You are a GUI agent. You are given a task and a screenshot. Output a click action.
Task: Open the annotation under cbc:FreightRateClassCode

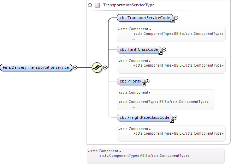(x=171, y=134)
